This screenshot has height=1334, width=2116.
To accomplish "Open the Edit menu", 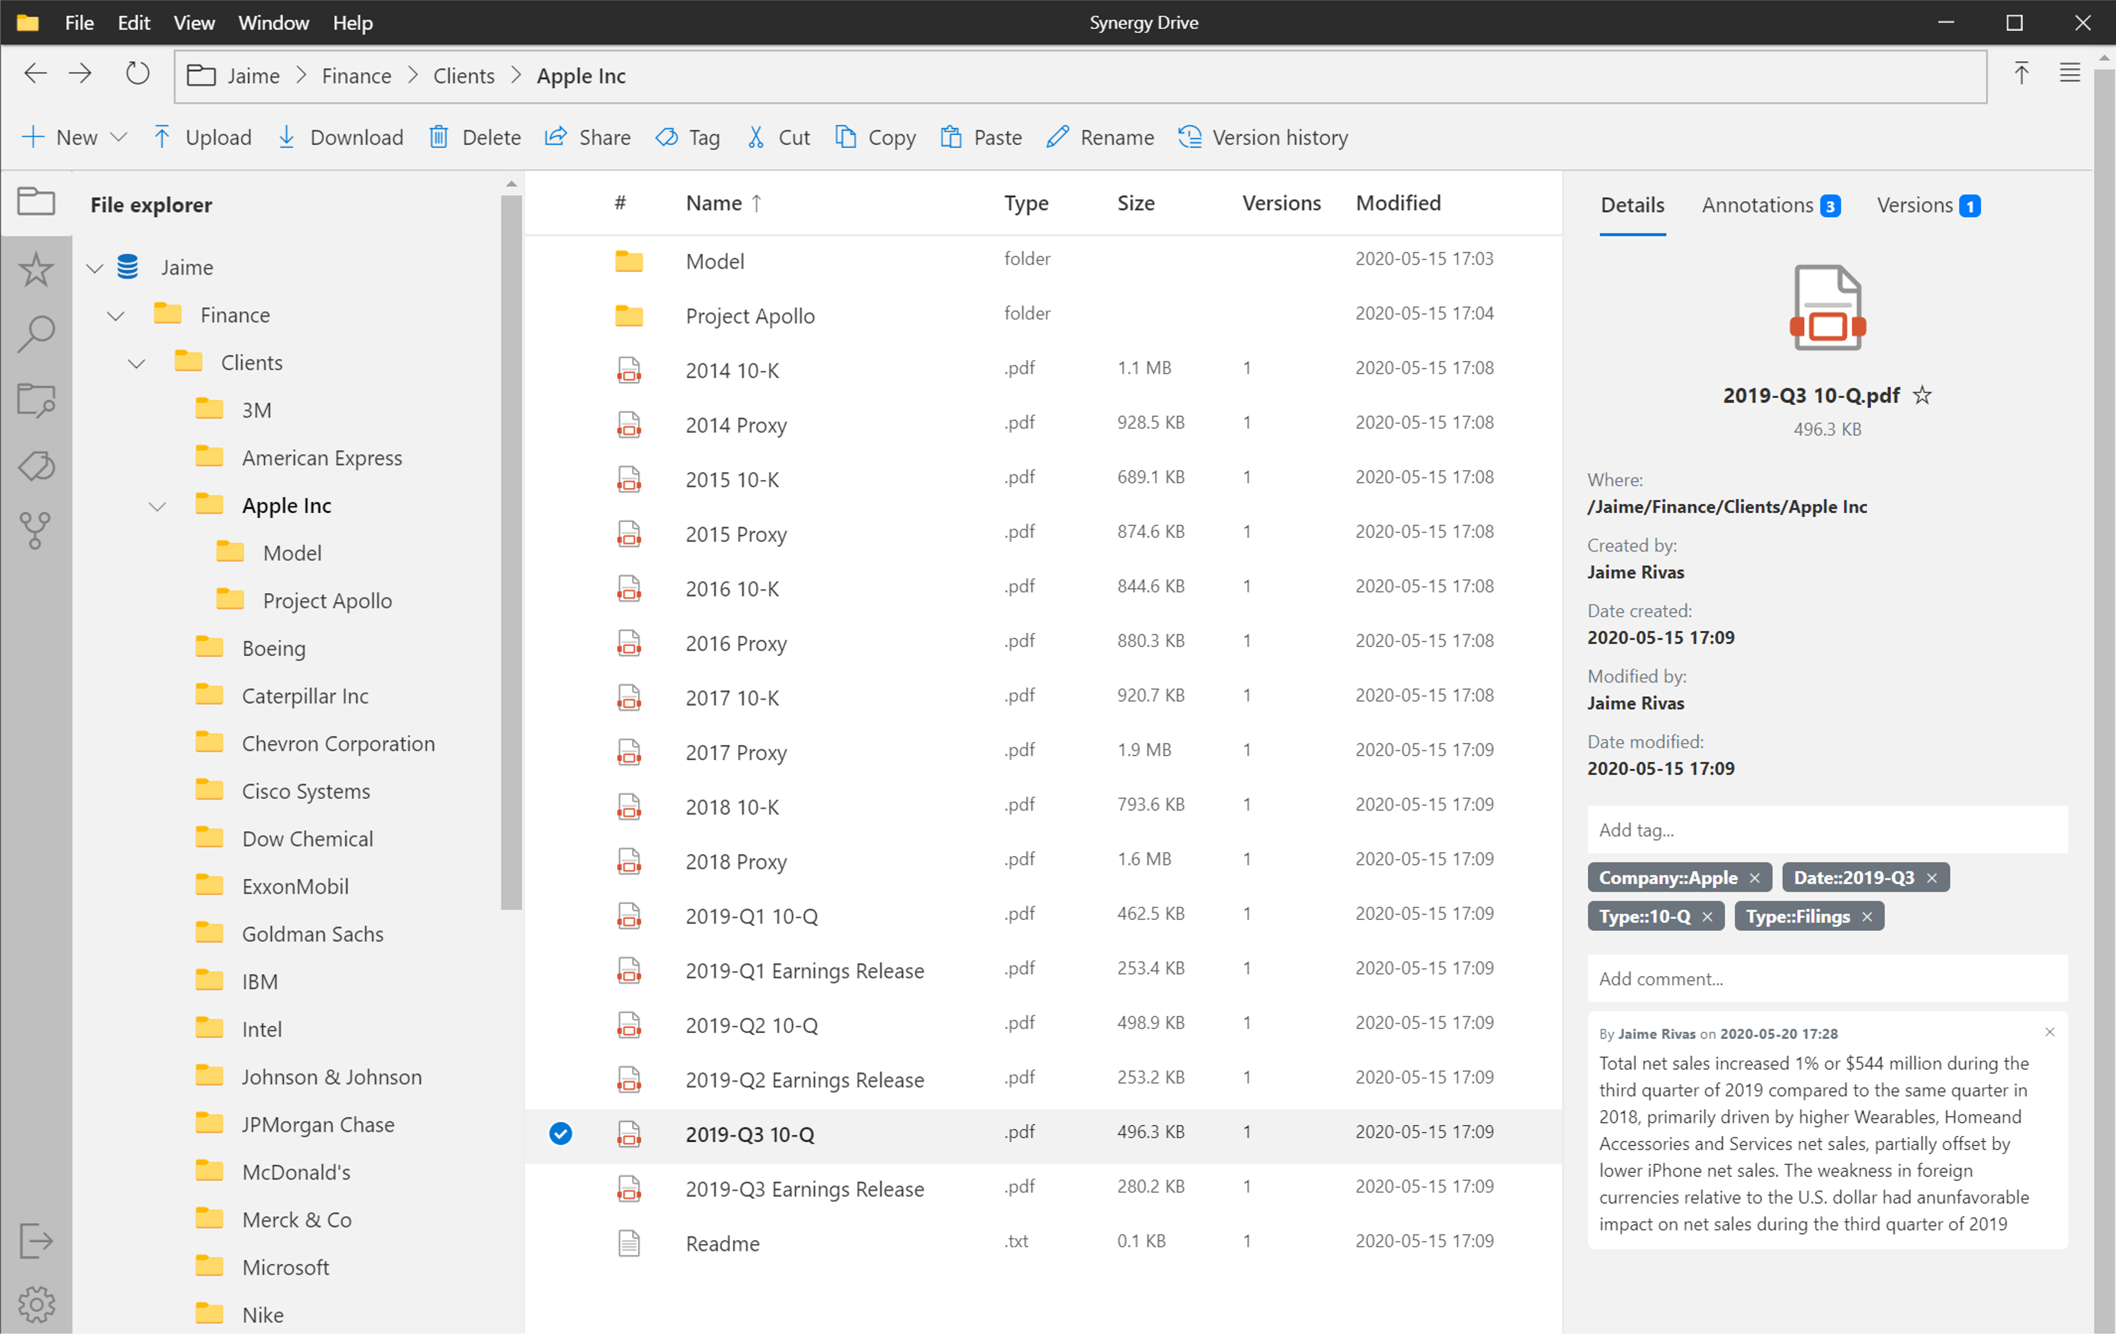I will click(133, 23).
